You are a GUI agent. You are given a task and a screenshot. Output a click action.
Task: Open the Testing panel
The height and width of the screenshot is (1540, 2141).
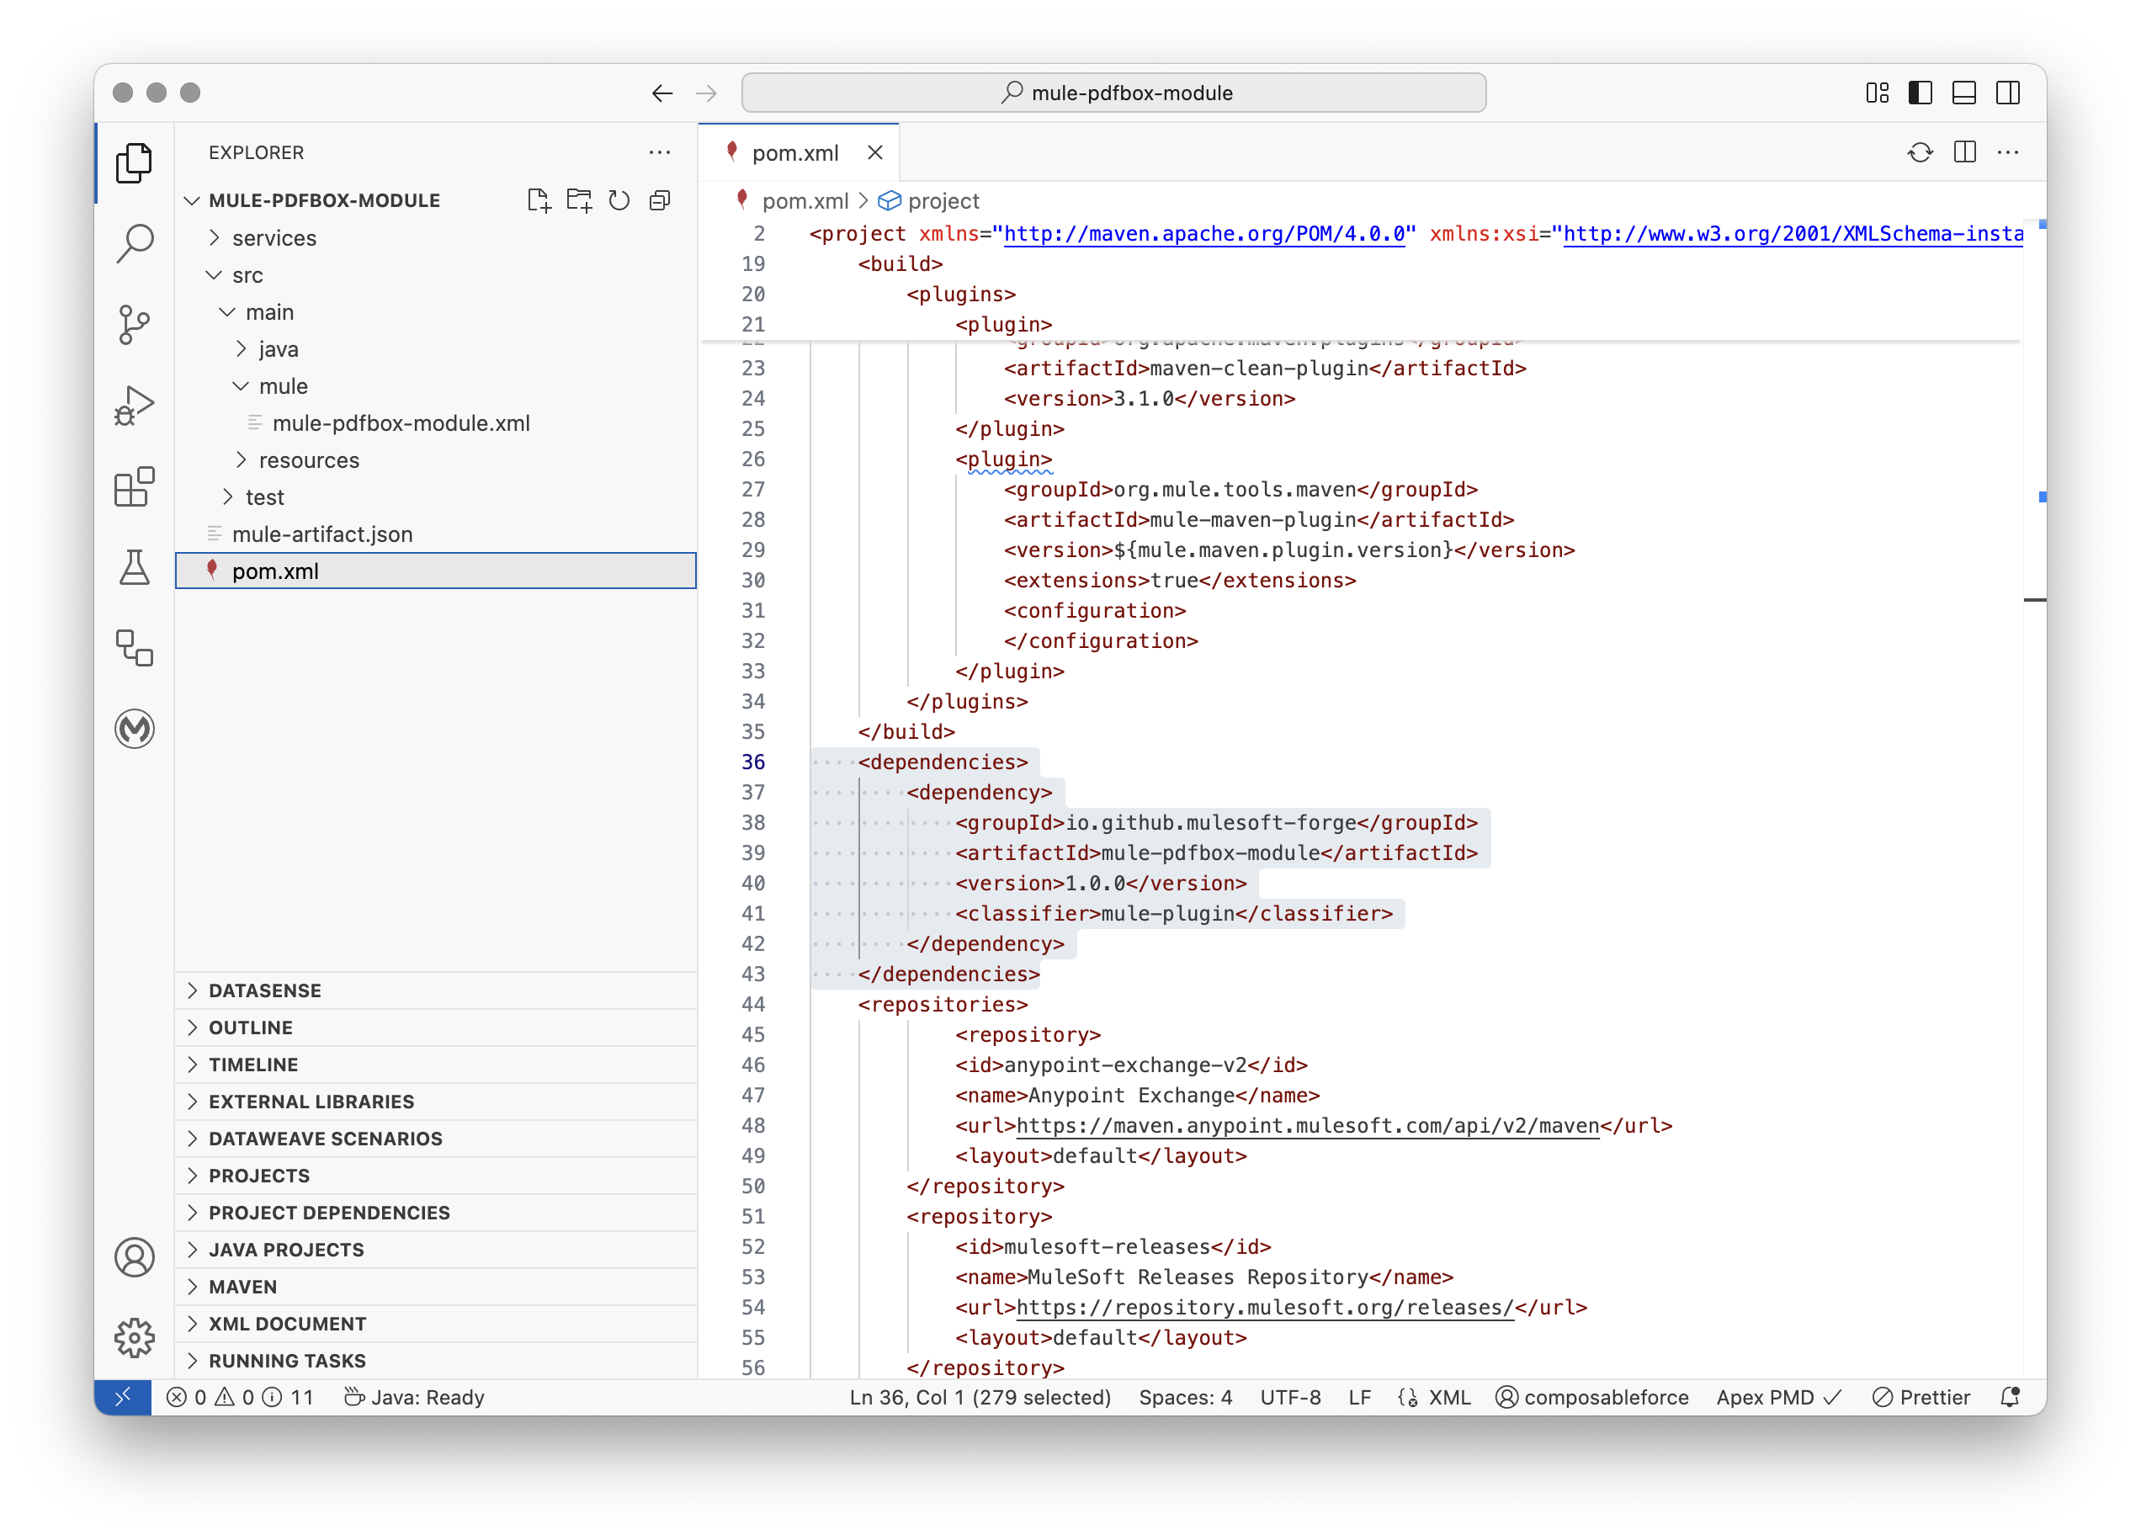(x=134, y=567)
